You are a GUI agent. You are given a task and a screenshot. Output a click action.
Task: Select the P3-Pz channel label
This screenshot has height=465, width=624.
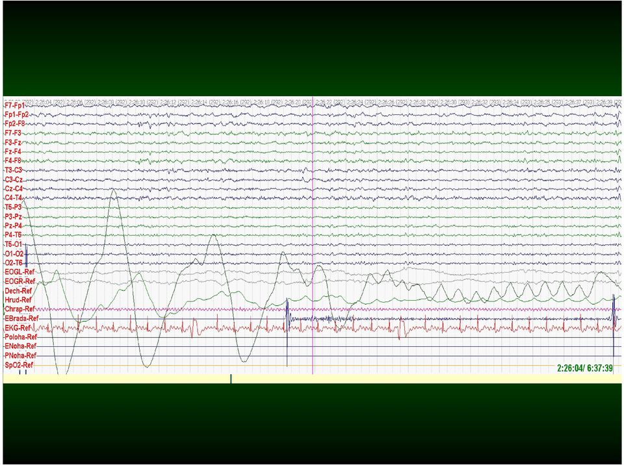point(13,217)
